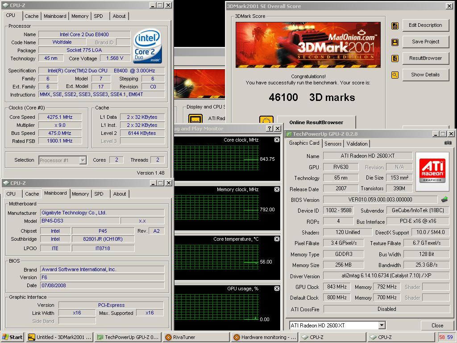Click the yellow icon beside Online ResultBrowser
457x343 pixels.
tap(266, 120)
